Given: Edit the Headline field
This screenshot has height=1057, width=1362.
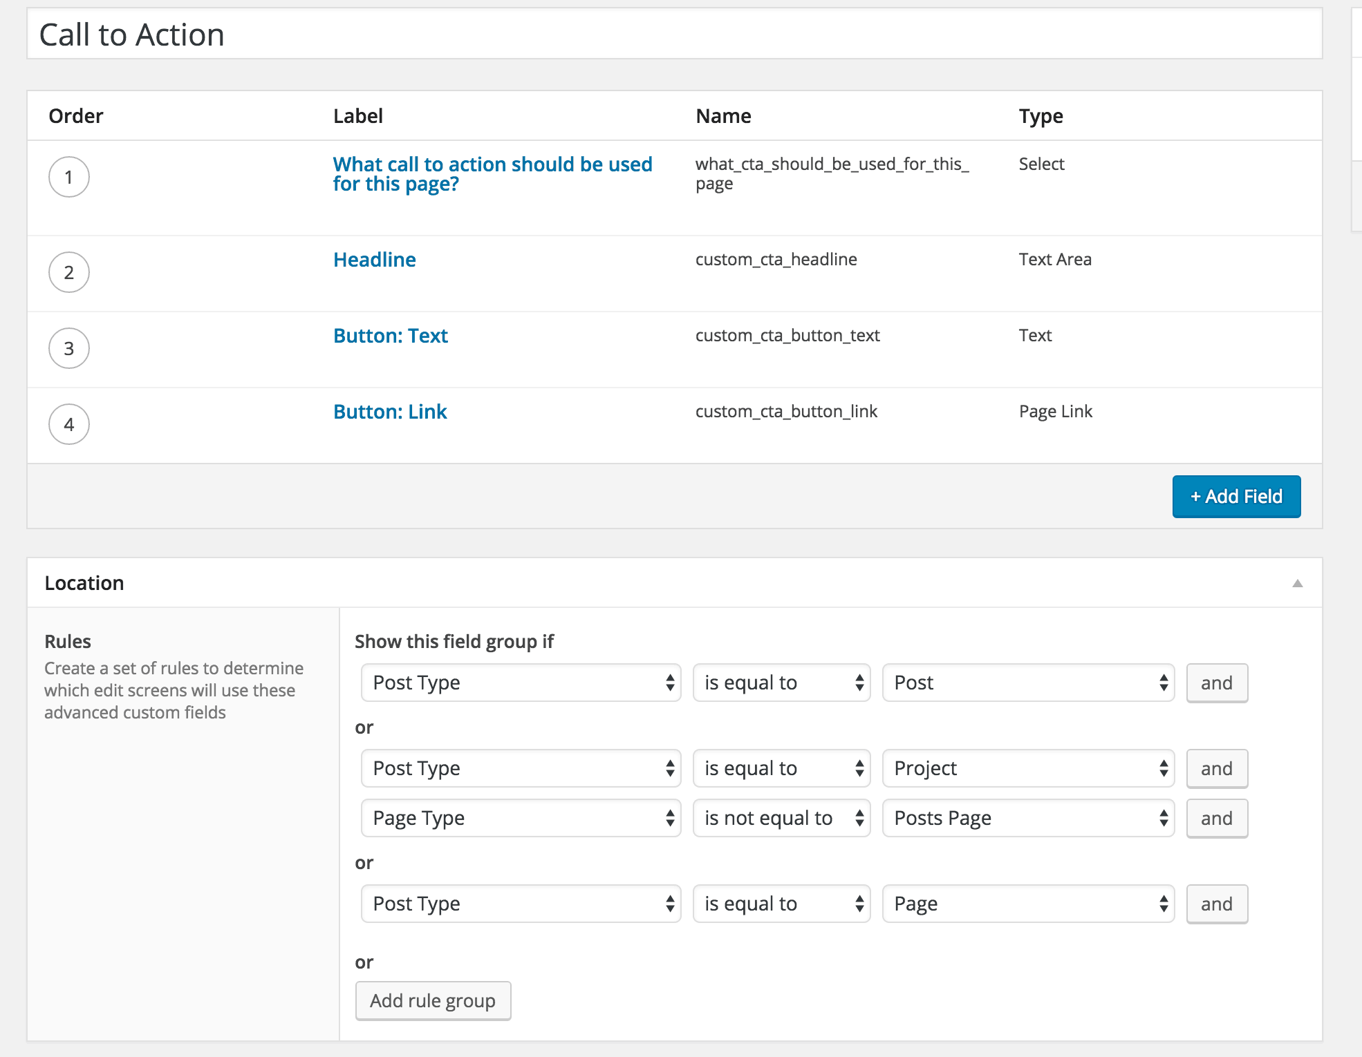Looking at the screenshot, I should 374,259.
